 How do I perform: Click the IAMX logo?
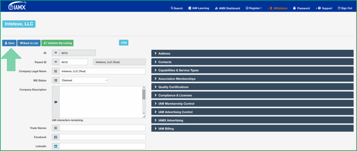pos(17,6)
